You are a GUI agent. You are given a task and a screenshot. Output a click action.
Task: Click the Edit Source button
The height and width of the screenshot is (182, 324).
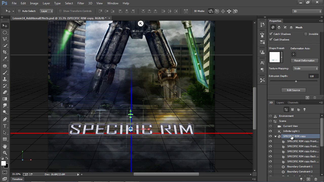coord(293,90)
